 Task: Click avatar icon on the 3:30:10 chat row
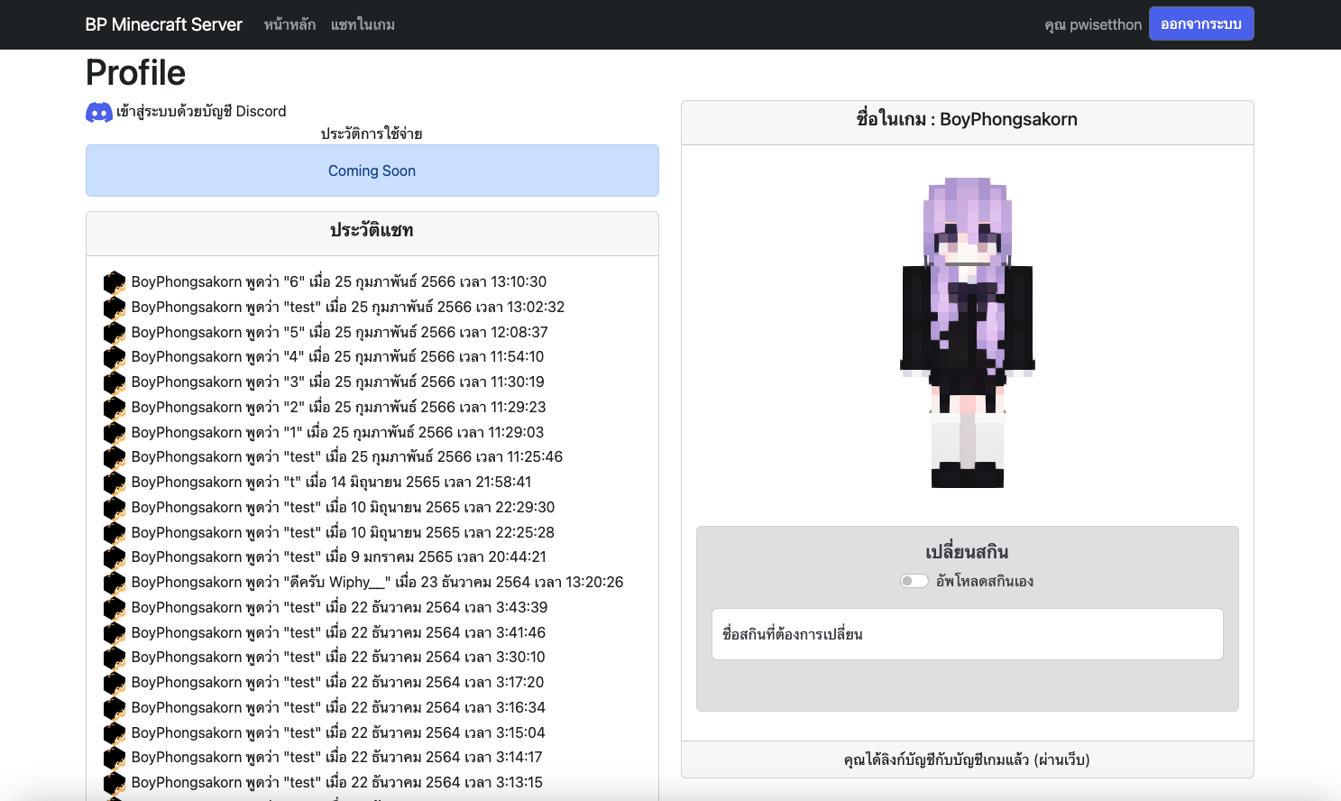(x=115, y=658)
